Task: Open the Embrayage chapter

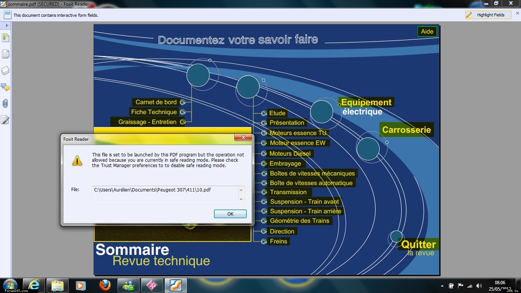Action: pos(285,164)
